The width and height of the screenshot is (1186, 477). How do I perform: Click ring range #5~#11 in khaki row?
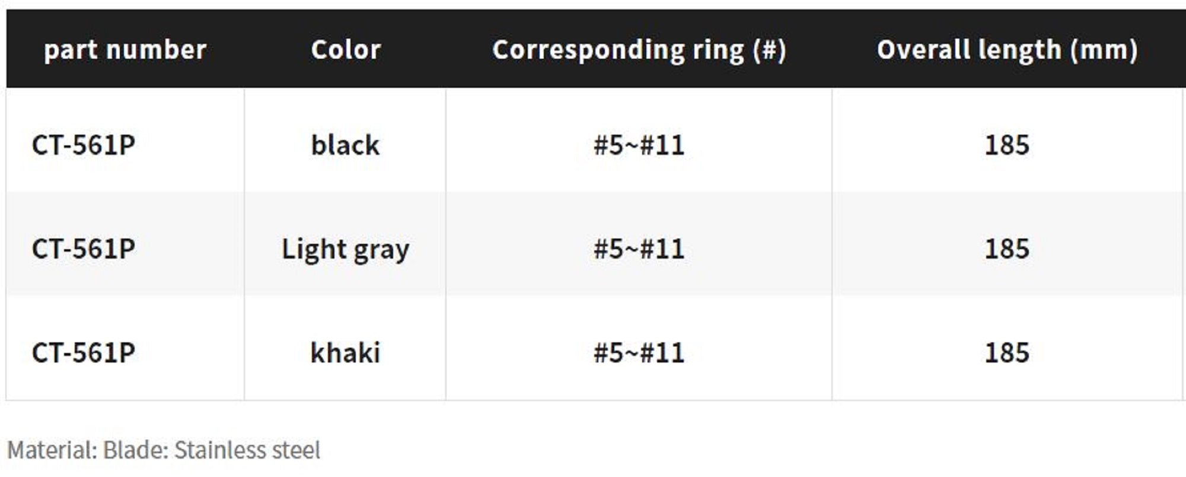(639, 353)
